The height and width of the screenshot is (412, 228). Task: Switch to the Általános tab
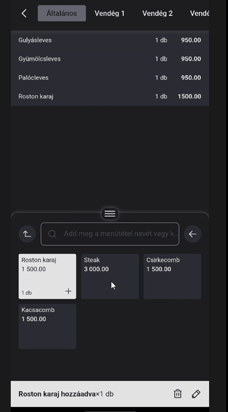click(62, 13)
